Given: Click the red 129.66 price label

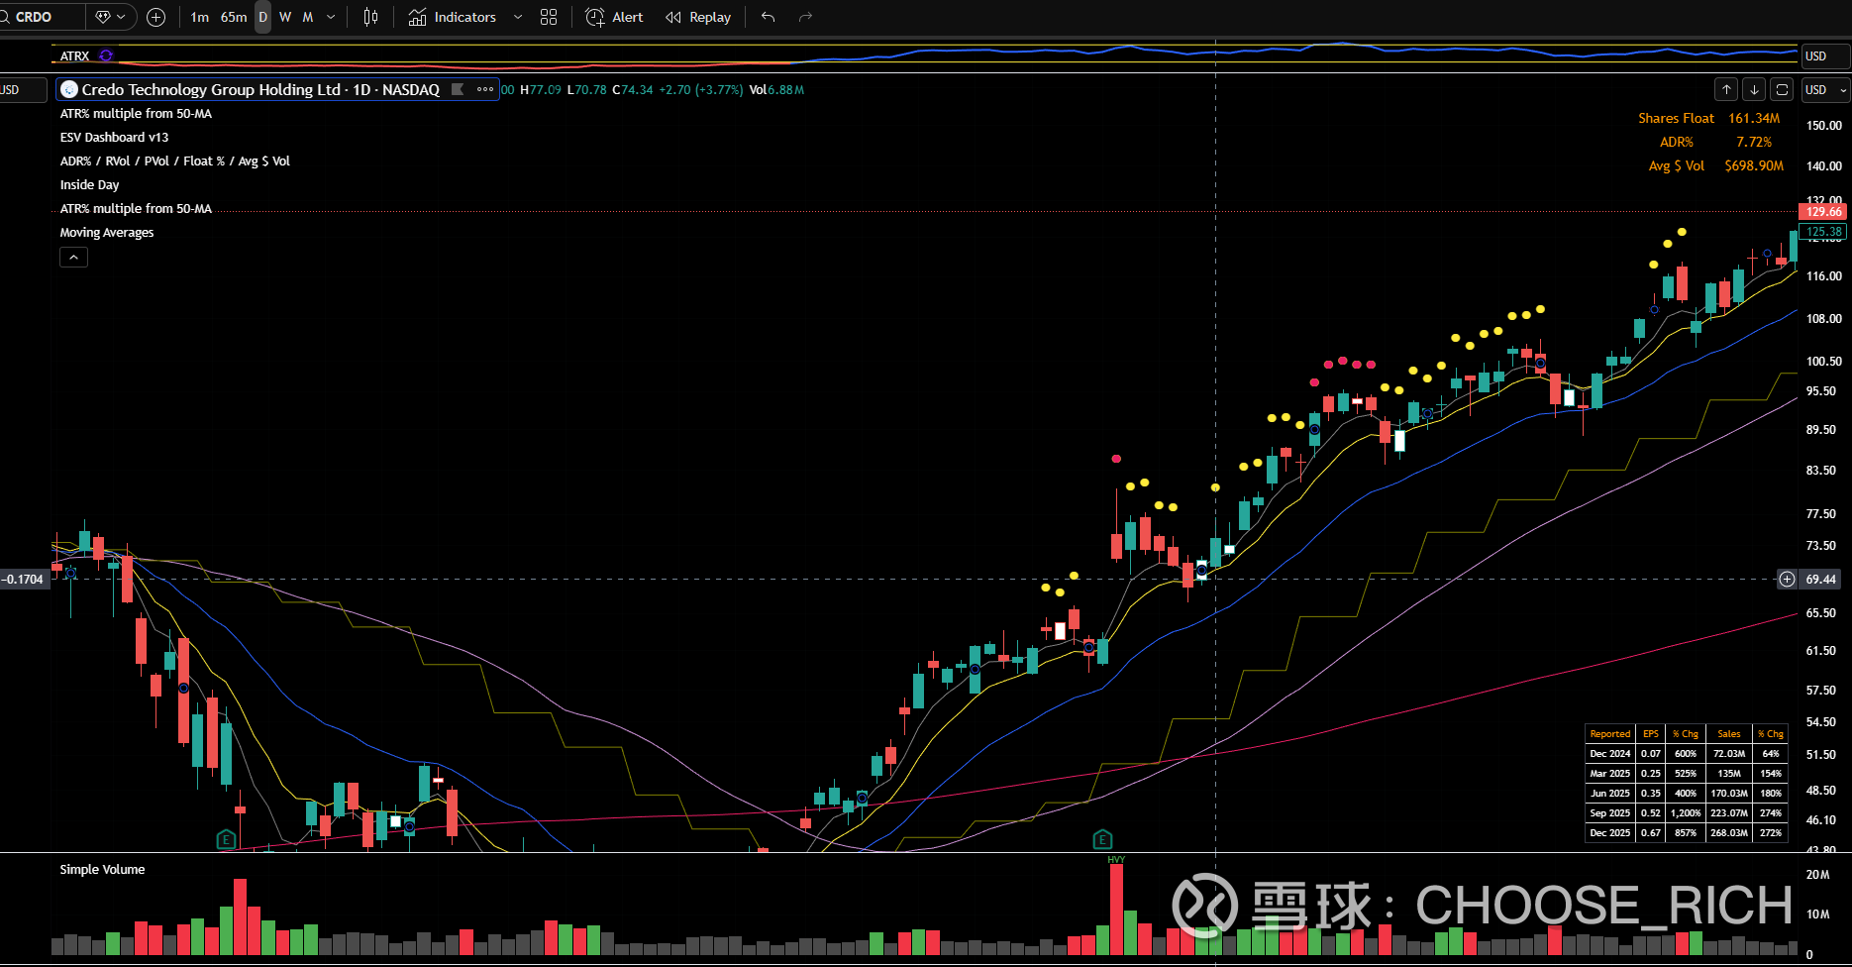Looking at the screenshot, I should click(1823, 211).
